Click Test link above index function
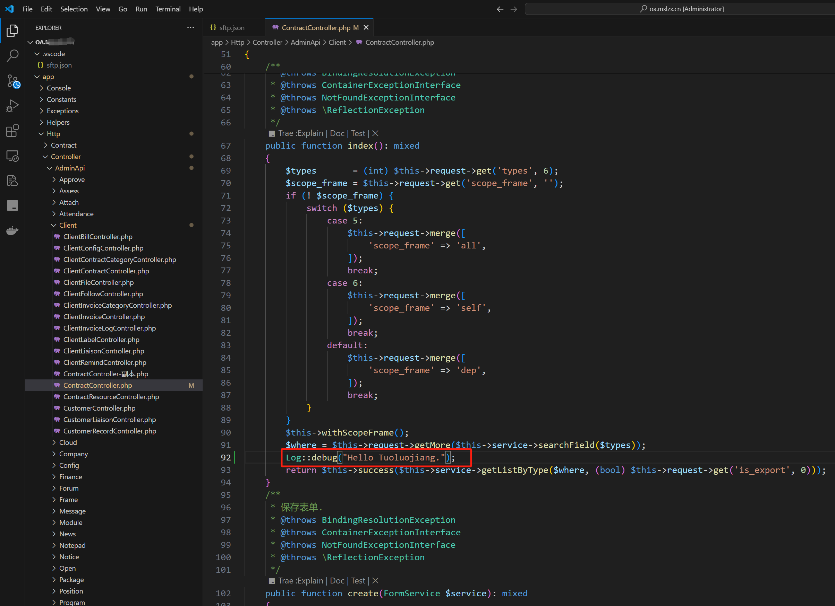This screenshot has height=606, width=835. point(358,133)
